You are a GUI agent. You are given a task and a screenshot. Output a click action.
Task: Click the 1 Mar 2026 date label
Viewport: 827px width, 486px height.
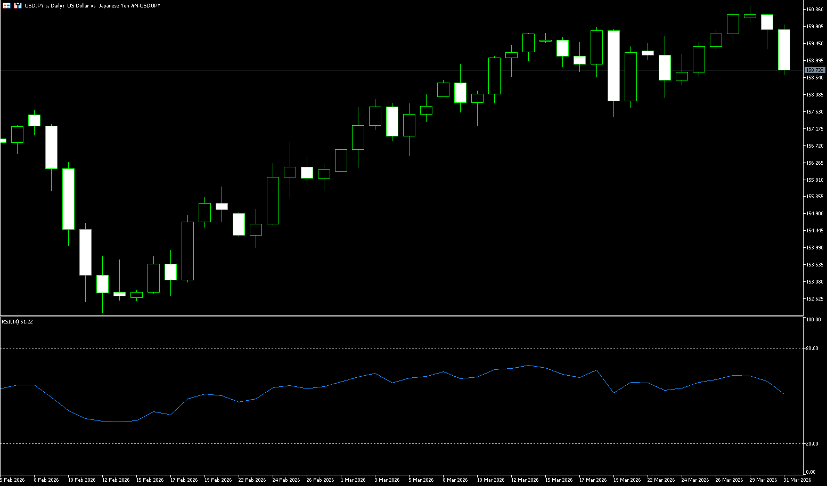tap(353, 480)
